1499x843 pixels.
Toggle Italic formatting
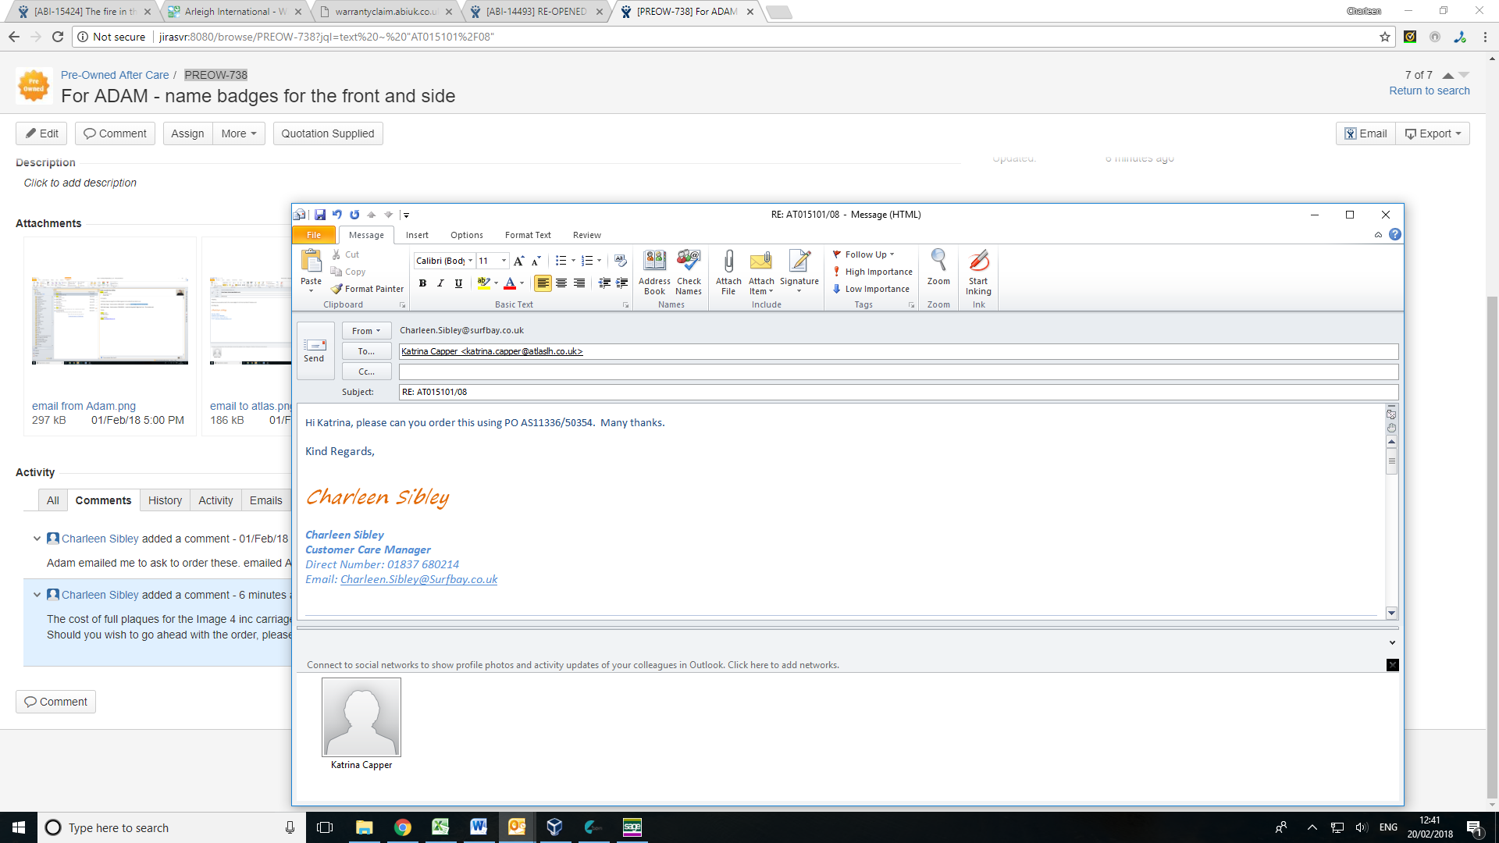point(440,283)
